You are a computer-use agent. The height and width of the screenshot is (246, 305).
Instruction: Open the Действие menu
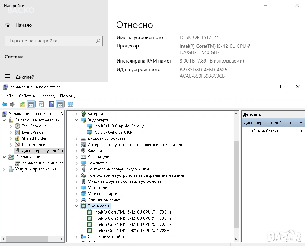(27, 96)
